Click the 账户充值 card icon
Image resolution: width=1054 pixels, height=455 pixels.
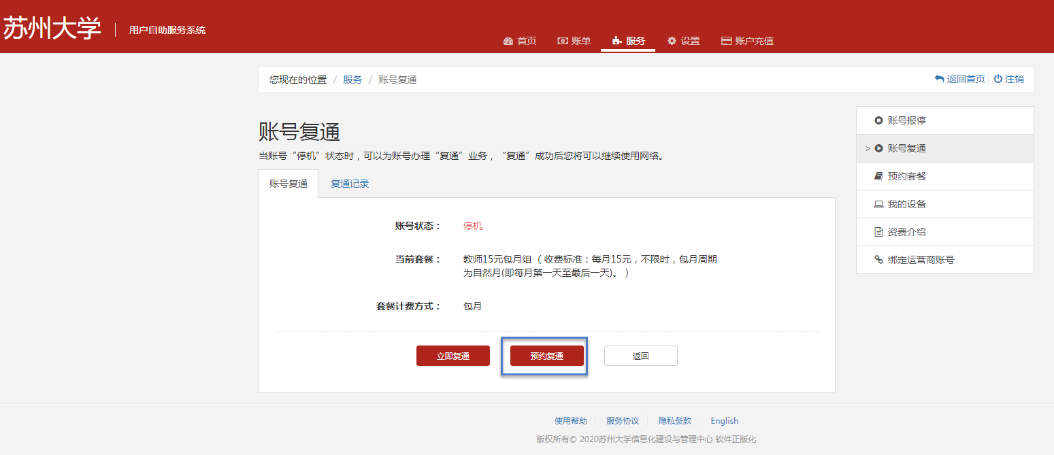coord(726,41)
